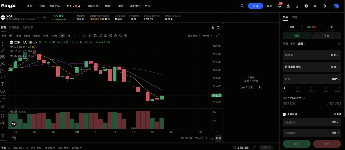Image resolution: width=345 pixels, height=150 pixels.
Task: Open the 合約交易 menu
Action: (75, 6)
